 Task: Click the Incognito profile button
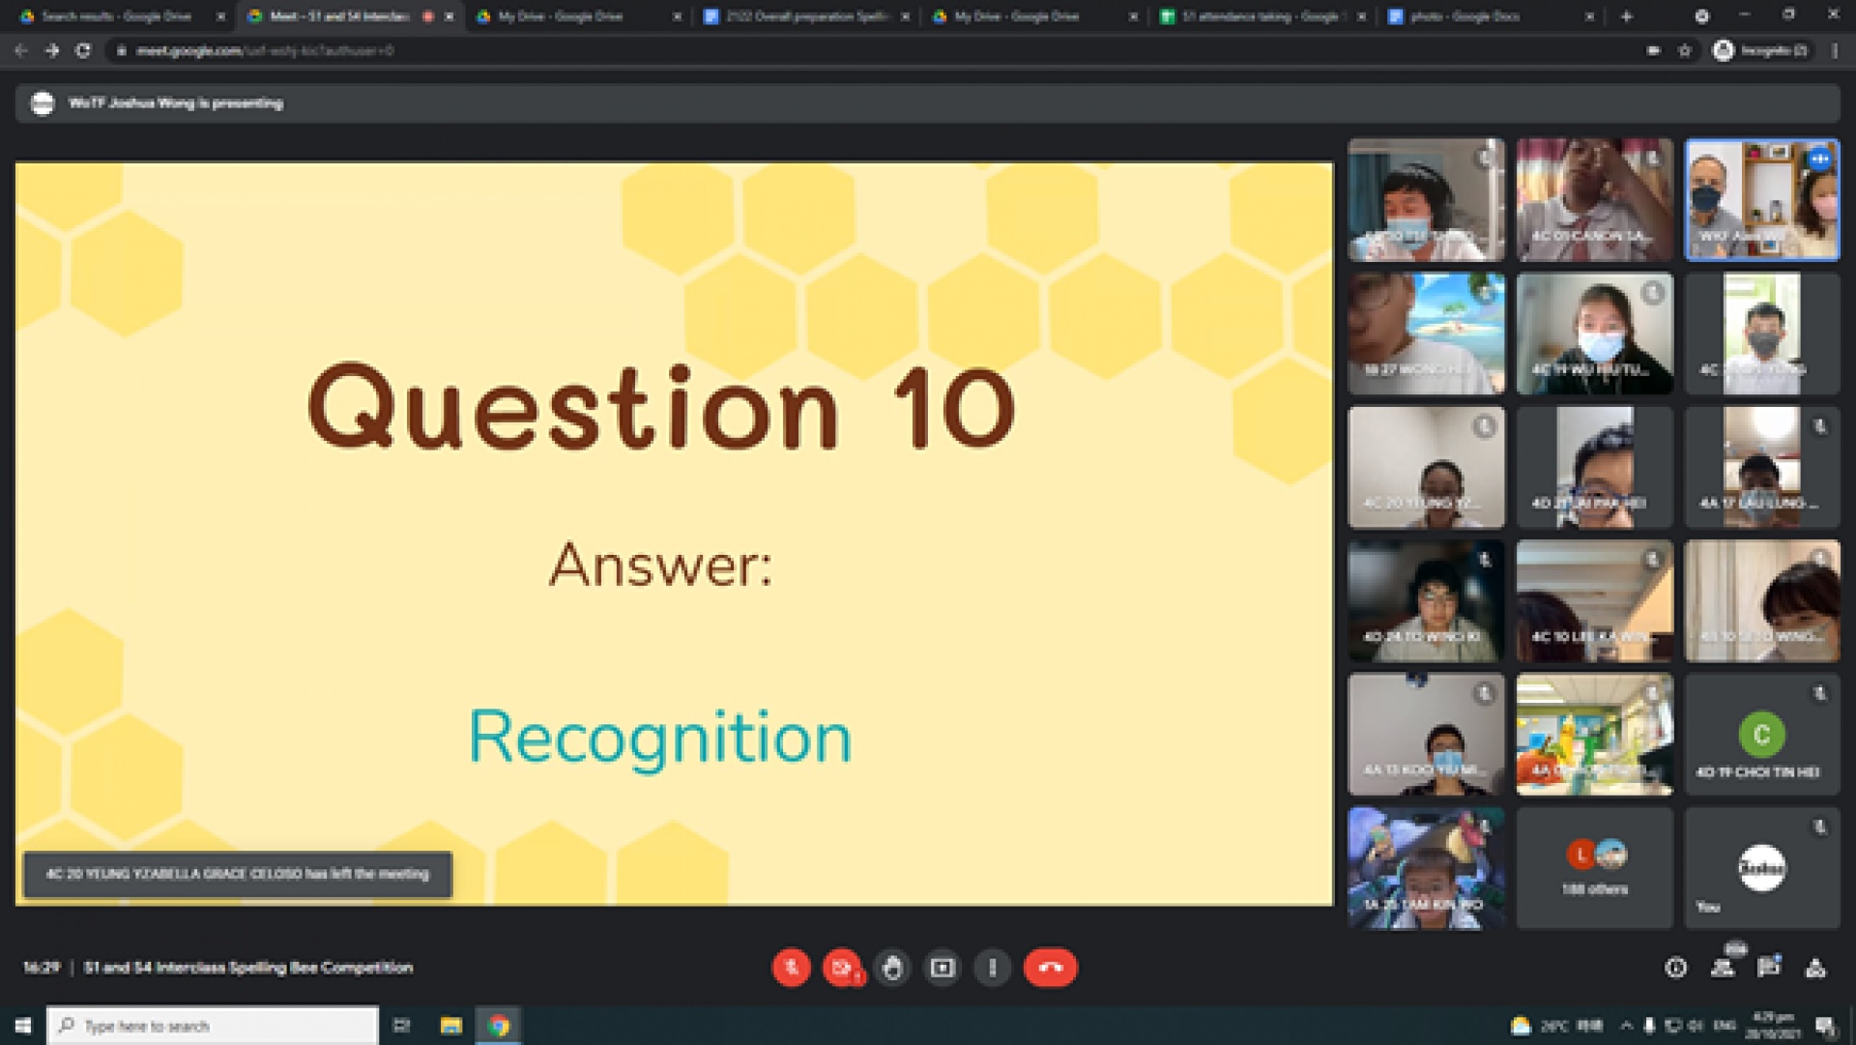(x=1761, y=50)
